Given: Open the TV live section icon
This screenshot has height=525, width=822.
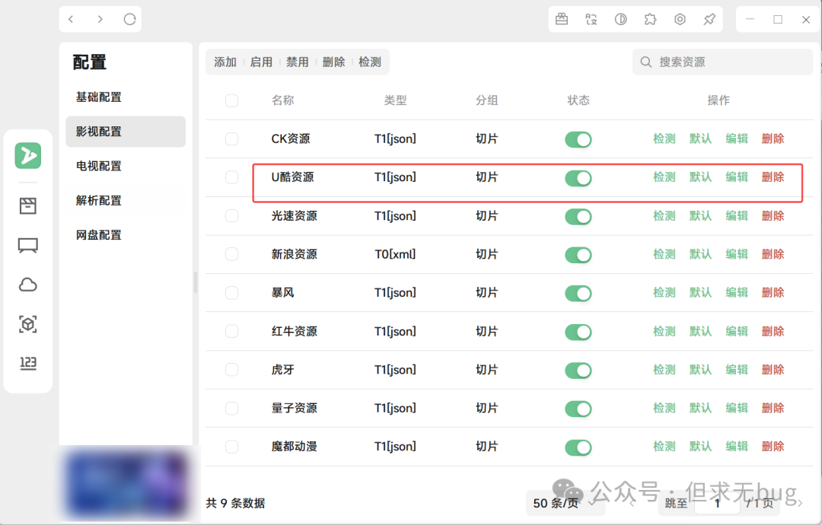Looking at the screenshot, I should tap(28, 245).
